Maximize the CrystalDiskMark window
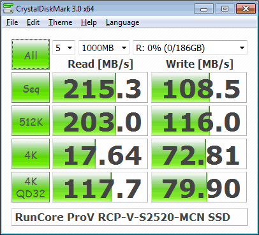This screenshot has height=235, width=259. (225, 9)
